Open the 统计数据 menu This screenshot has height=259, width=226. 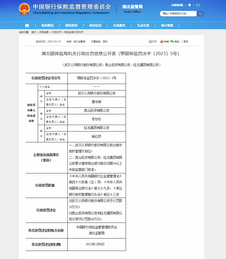pos(167,25)
